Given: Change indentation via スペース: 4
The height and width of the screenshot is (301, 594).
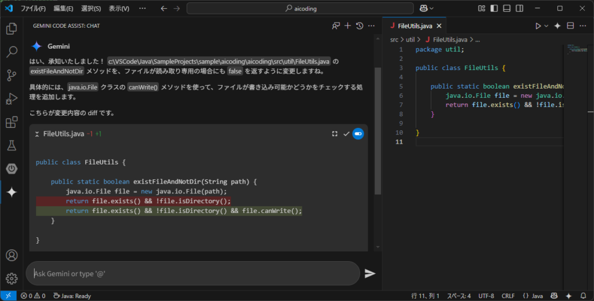Looking at the screenshot, I should 459,296.
